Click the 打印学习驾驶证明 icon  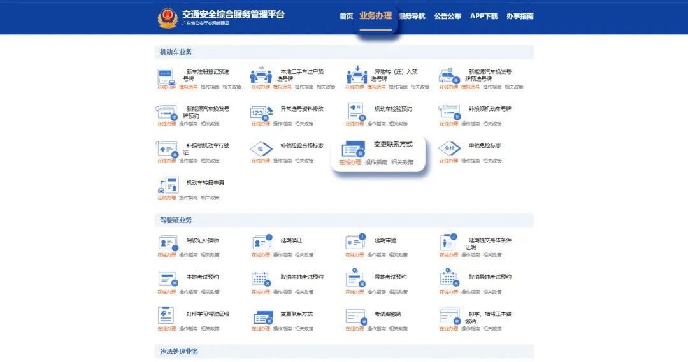pos(166,315)
